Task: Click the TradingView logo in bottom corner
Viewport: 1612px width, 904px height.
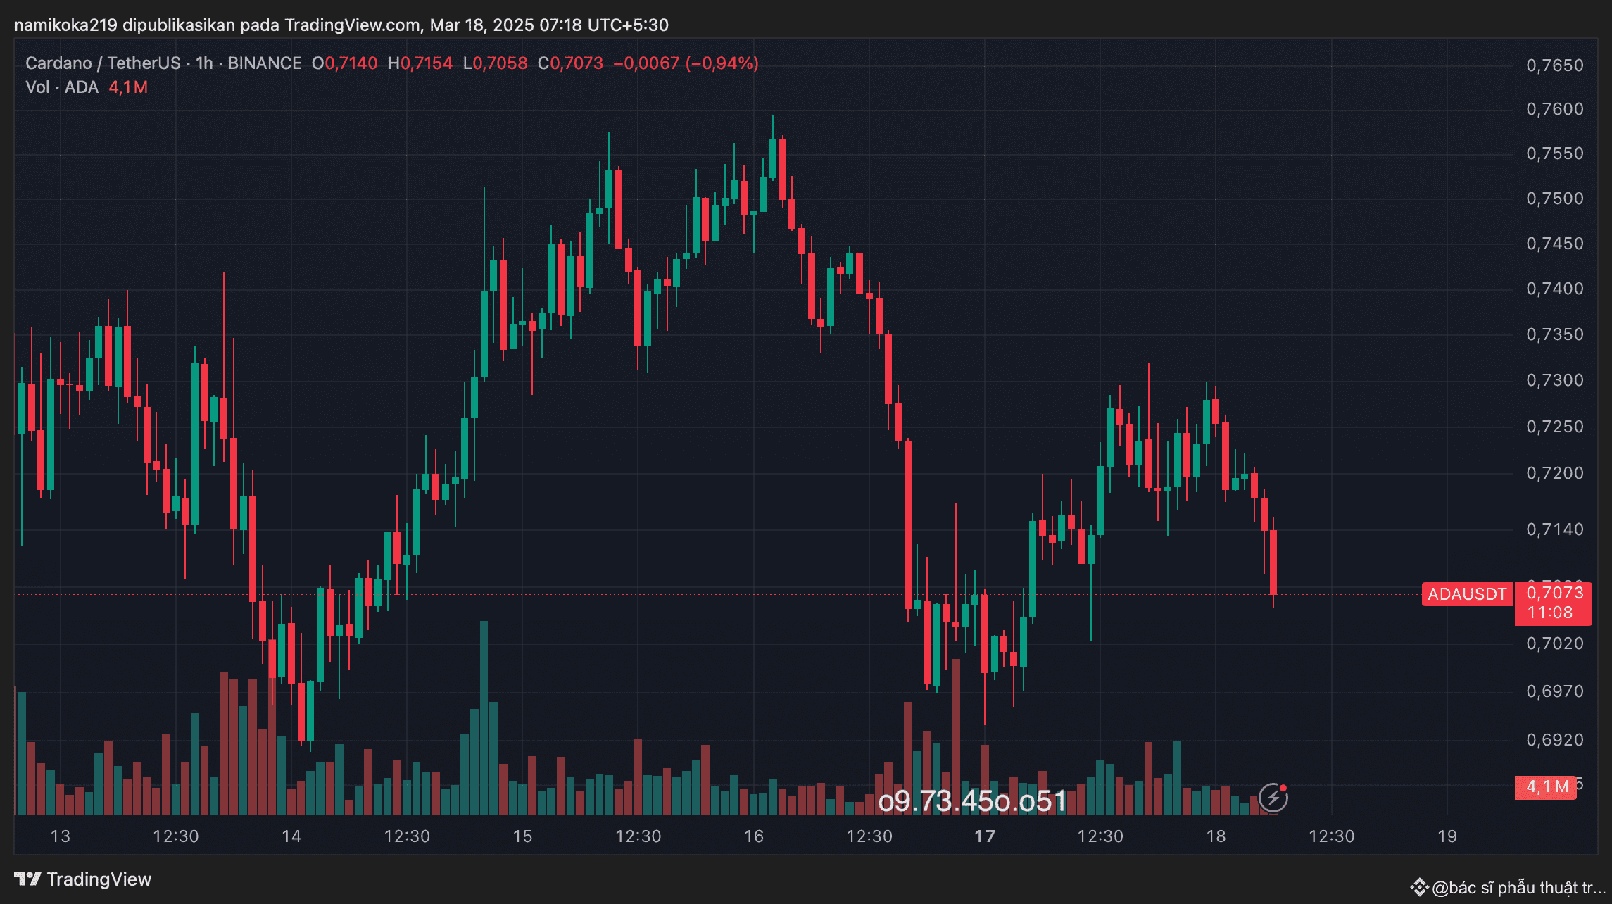Action: [84, 879]
